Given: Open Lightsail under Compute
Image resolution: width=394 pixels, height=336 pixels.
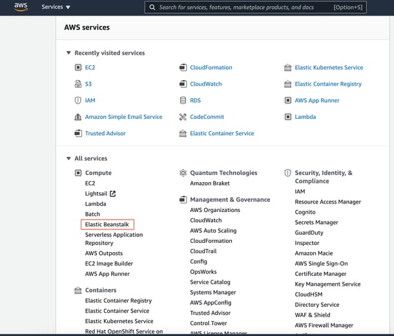Looking at the screenshot, I should pos(96,193).
